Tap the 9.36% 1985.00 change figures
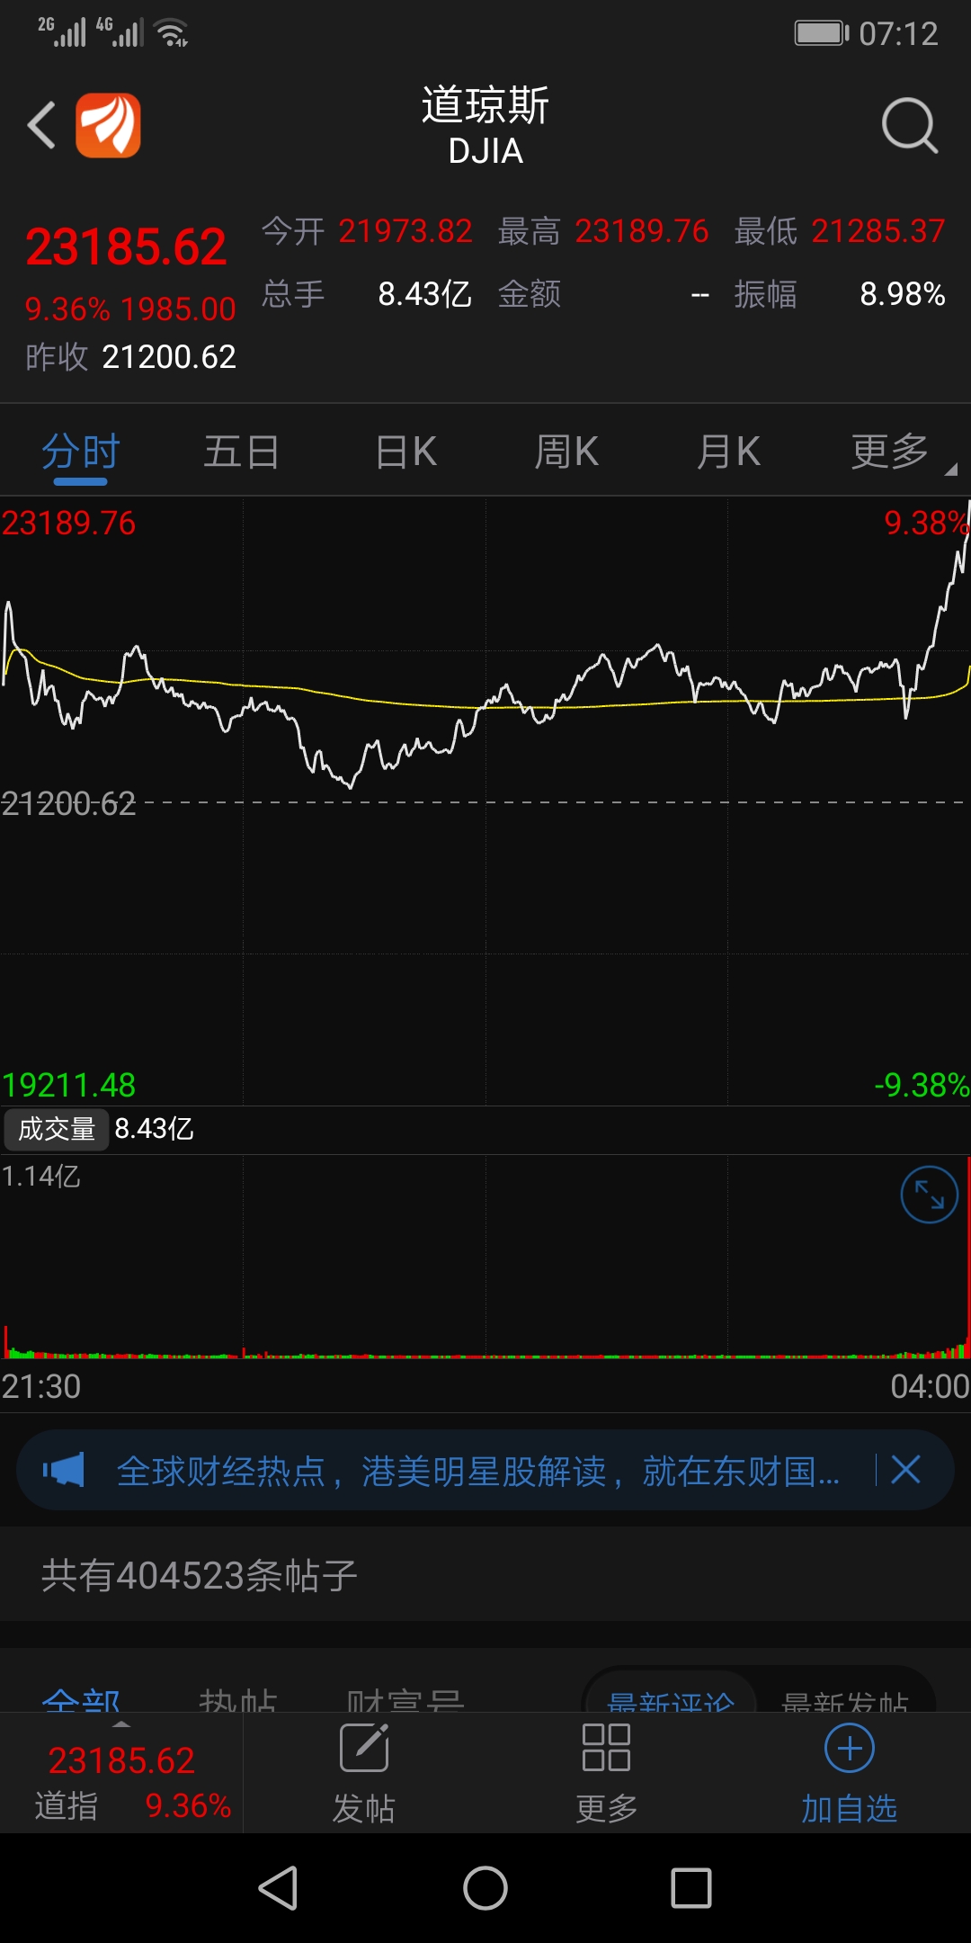 (x=130, y=309)
